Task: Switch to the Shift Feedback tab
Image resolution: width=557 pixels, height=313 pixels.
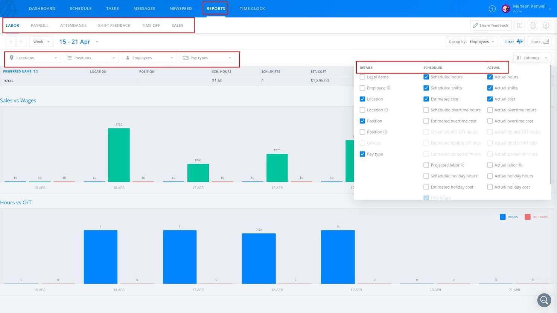Action: (x=114, y=26)
